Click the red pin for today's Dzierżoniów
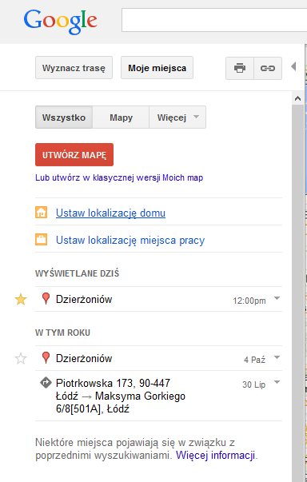 [x=46, y=298]
